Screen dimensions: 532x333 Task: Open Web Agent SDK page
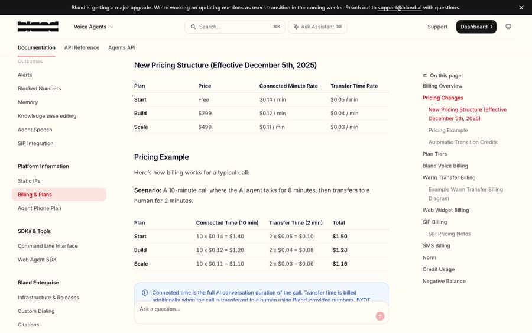pyautogui.click(x=37, y=260)
